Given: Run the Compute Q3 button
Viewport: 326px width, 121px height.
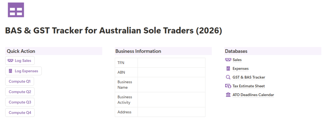Looking at the screenshot, I should click(x=20, y=102).
